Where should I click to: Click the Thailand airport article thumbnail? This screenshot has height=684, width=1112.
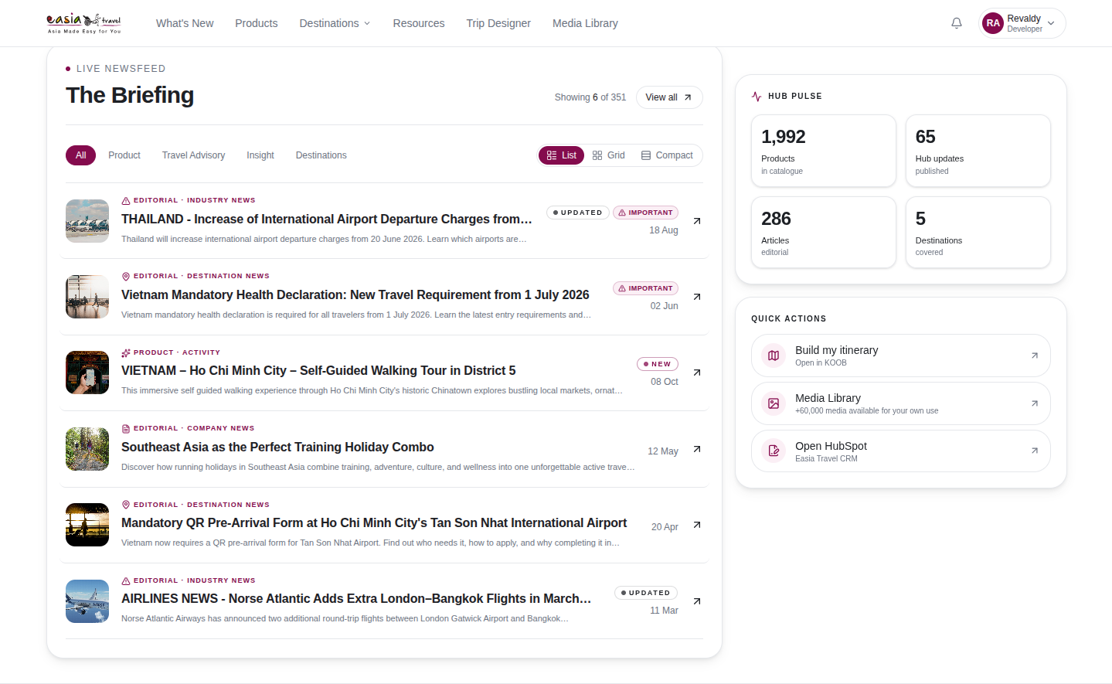pyautogui.click(x=87, y=221)
